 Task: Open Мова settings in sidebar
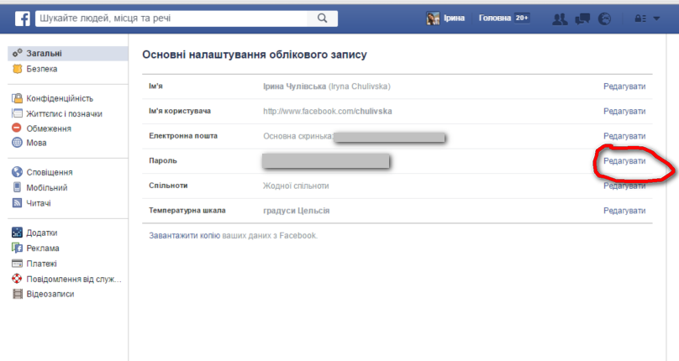point(36,143)
